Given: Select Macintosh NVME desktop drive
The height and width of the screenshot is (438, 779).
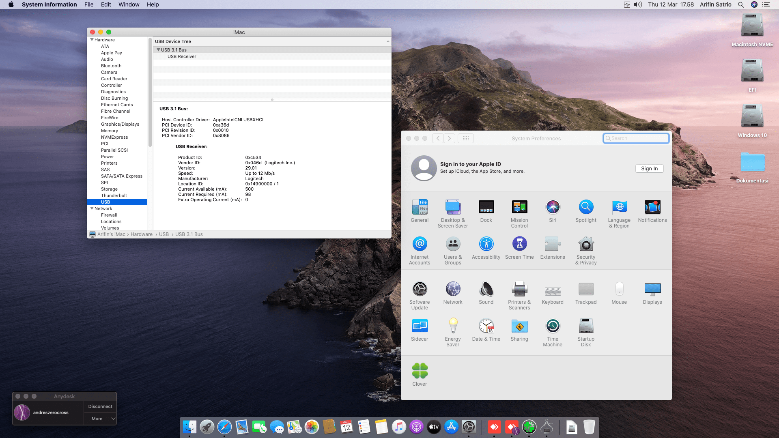Looking at the screenshot, I should point(752,30).
